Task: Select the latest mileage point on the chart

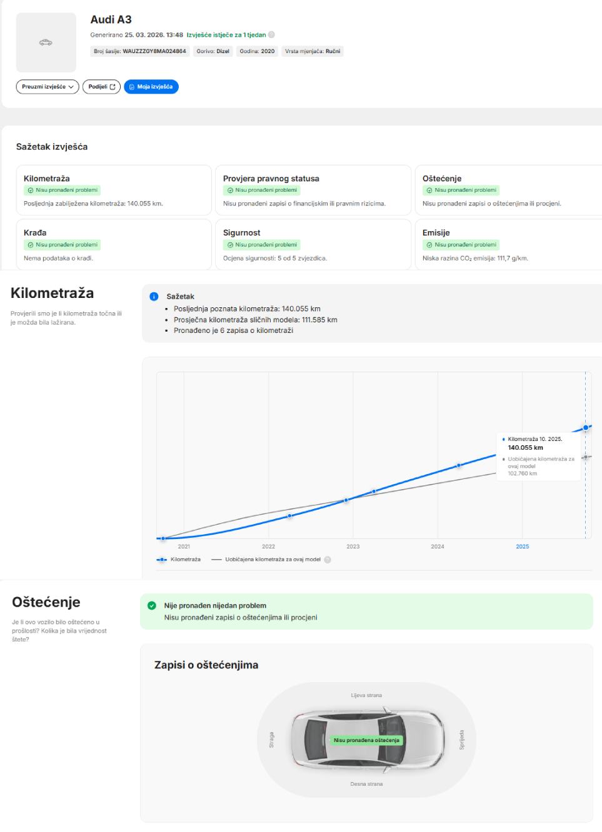Action: [x=586, y=428]
